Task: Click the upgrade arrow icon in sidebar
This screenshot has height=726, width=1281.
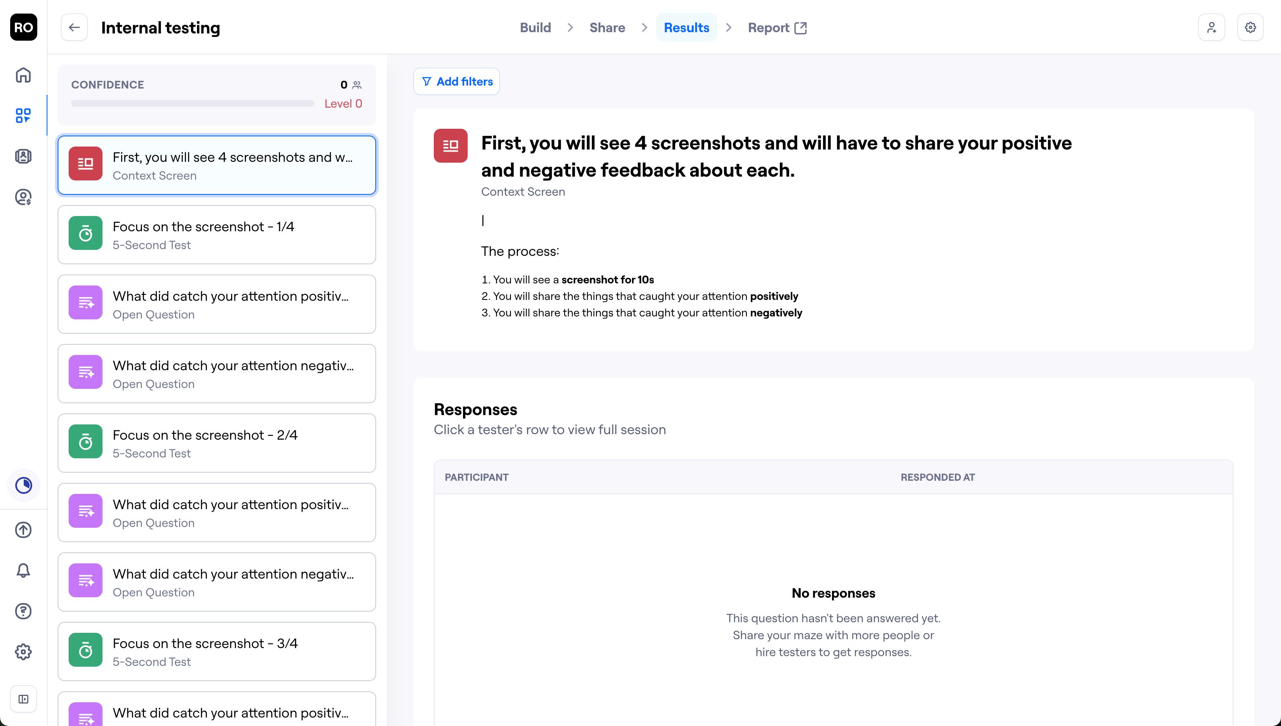Action: [x=23, y=529]
